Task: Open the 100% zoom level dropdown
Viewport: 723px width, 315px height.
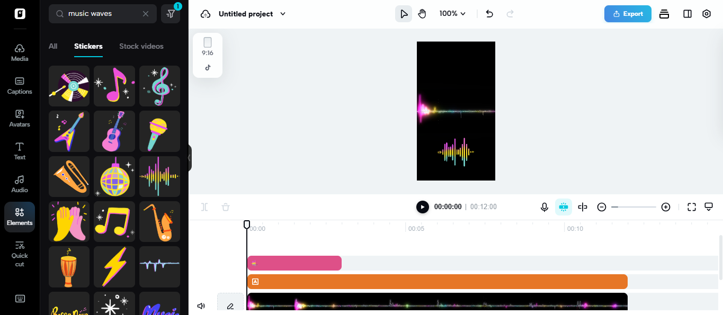Action: [x=452, y=13]
